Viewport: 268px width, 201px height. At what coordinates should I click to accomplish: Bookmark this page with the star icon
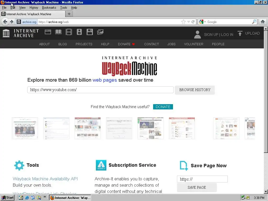pyautogui.click(x=183, y=22)
